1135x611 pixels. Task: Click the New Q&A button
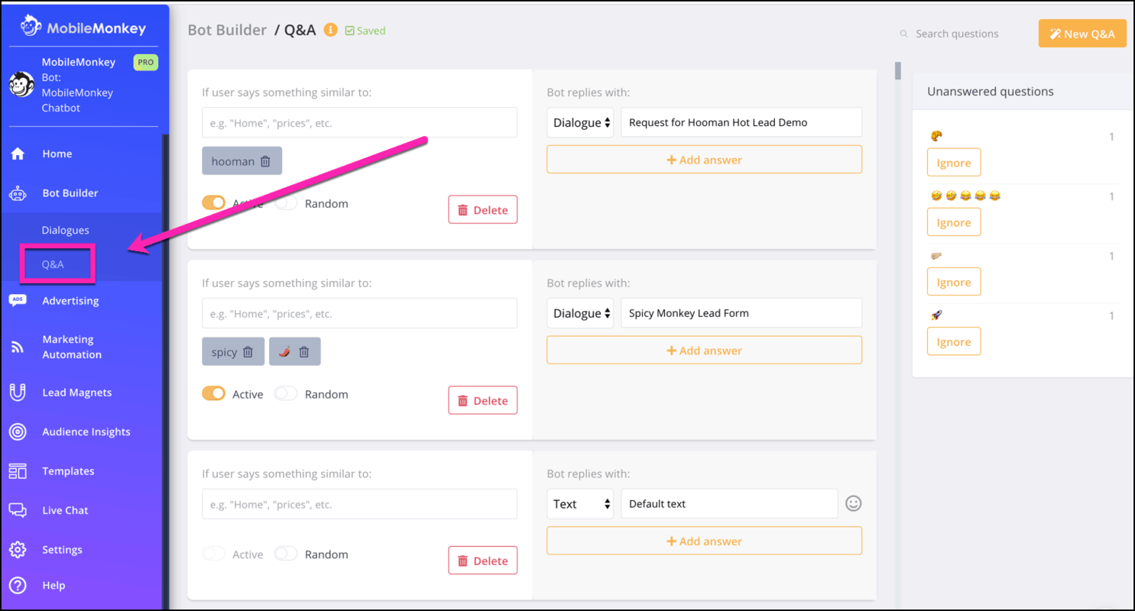click(x=1082, y=33)
